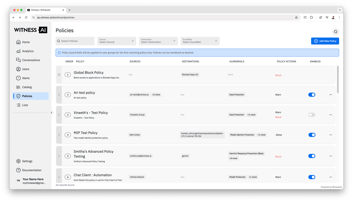Expand the '+2 more' sources on Ari test policy

tap(156, 95)
